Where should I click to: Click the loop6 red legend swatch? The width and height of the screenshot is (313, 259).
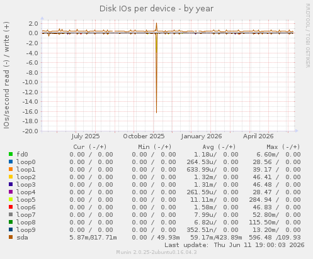[11, 207]
